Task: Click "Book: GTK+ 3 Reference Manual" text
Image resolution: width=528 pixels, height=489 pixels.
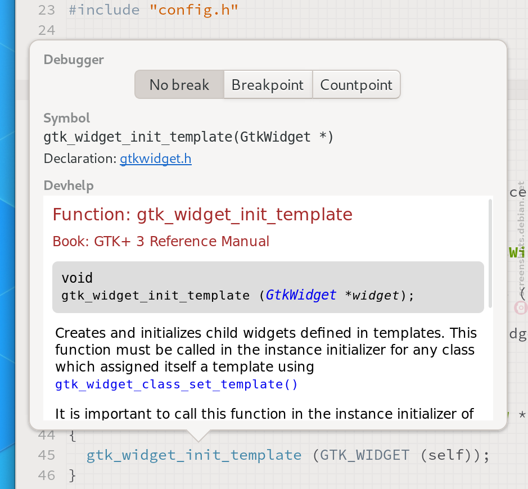Action: [x=161, y=241]
